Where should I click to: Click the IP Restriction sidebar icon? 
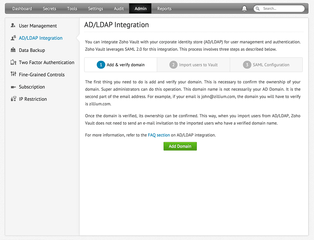click(13, 99)
